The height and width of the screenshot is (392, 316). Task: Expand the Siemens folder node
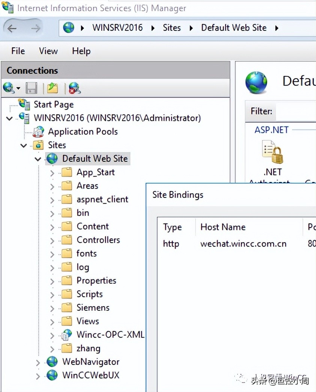click(52, 308)
